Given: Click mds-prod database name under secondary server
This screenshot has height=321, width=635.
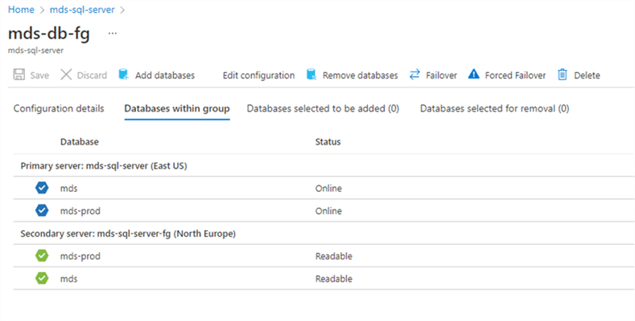Looking at the screenshot, I should tap(80, 256).
